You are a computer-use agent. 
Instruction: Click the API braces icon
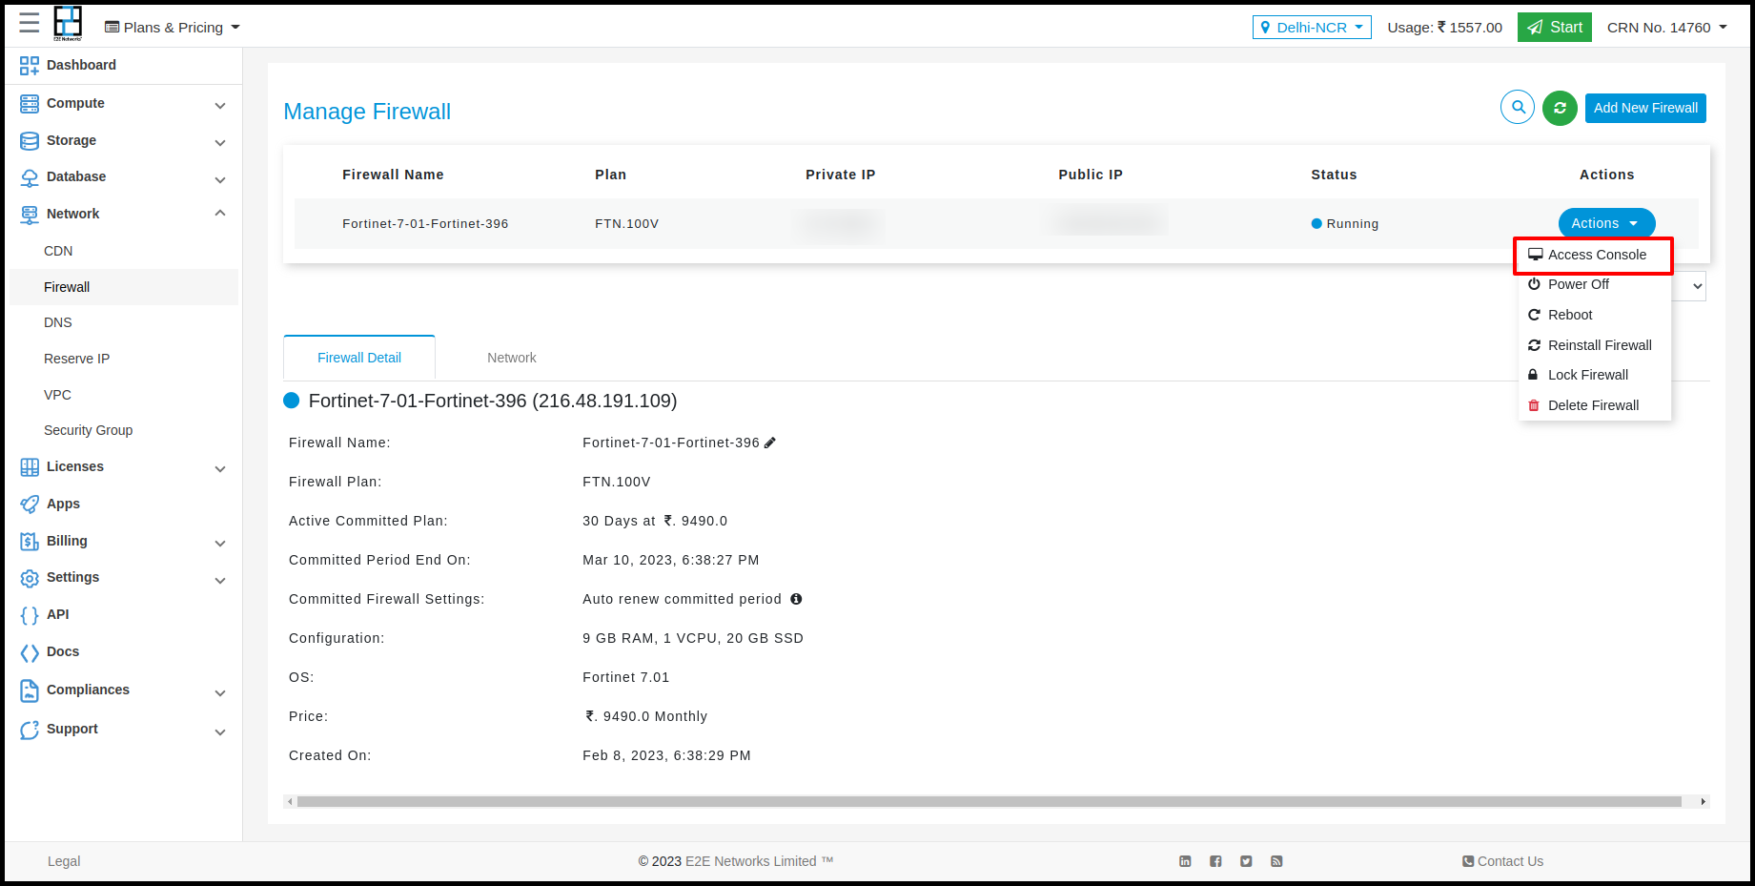[x=30, y=615]
